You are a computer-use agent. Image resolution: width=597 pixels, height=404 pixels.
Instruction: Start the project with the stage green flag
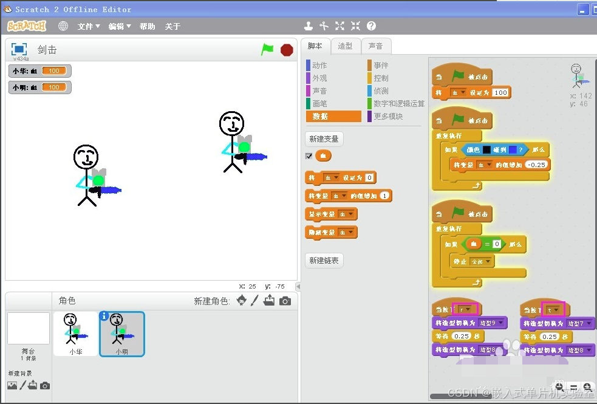point(267,49)
